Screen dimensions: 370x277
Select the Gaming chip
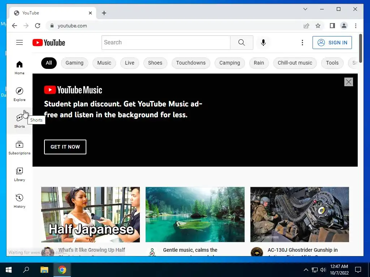click(74, 63)
